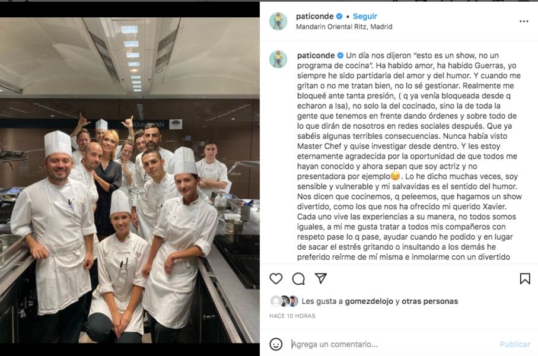Open Mandarin Oriental Ritz, Madrid location
The height and width of the screenshot is (356, 538).
[x=344, y=27]
